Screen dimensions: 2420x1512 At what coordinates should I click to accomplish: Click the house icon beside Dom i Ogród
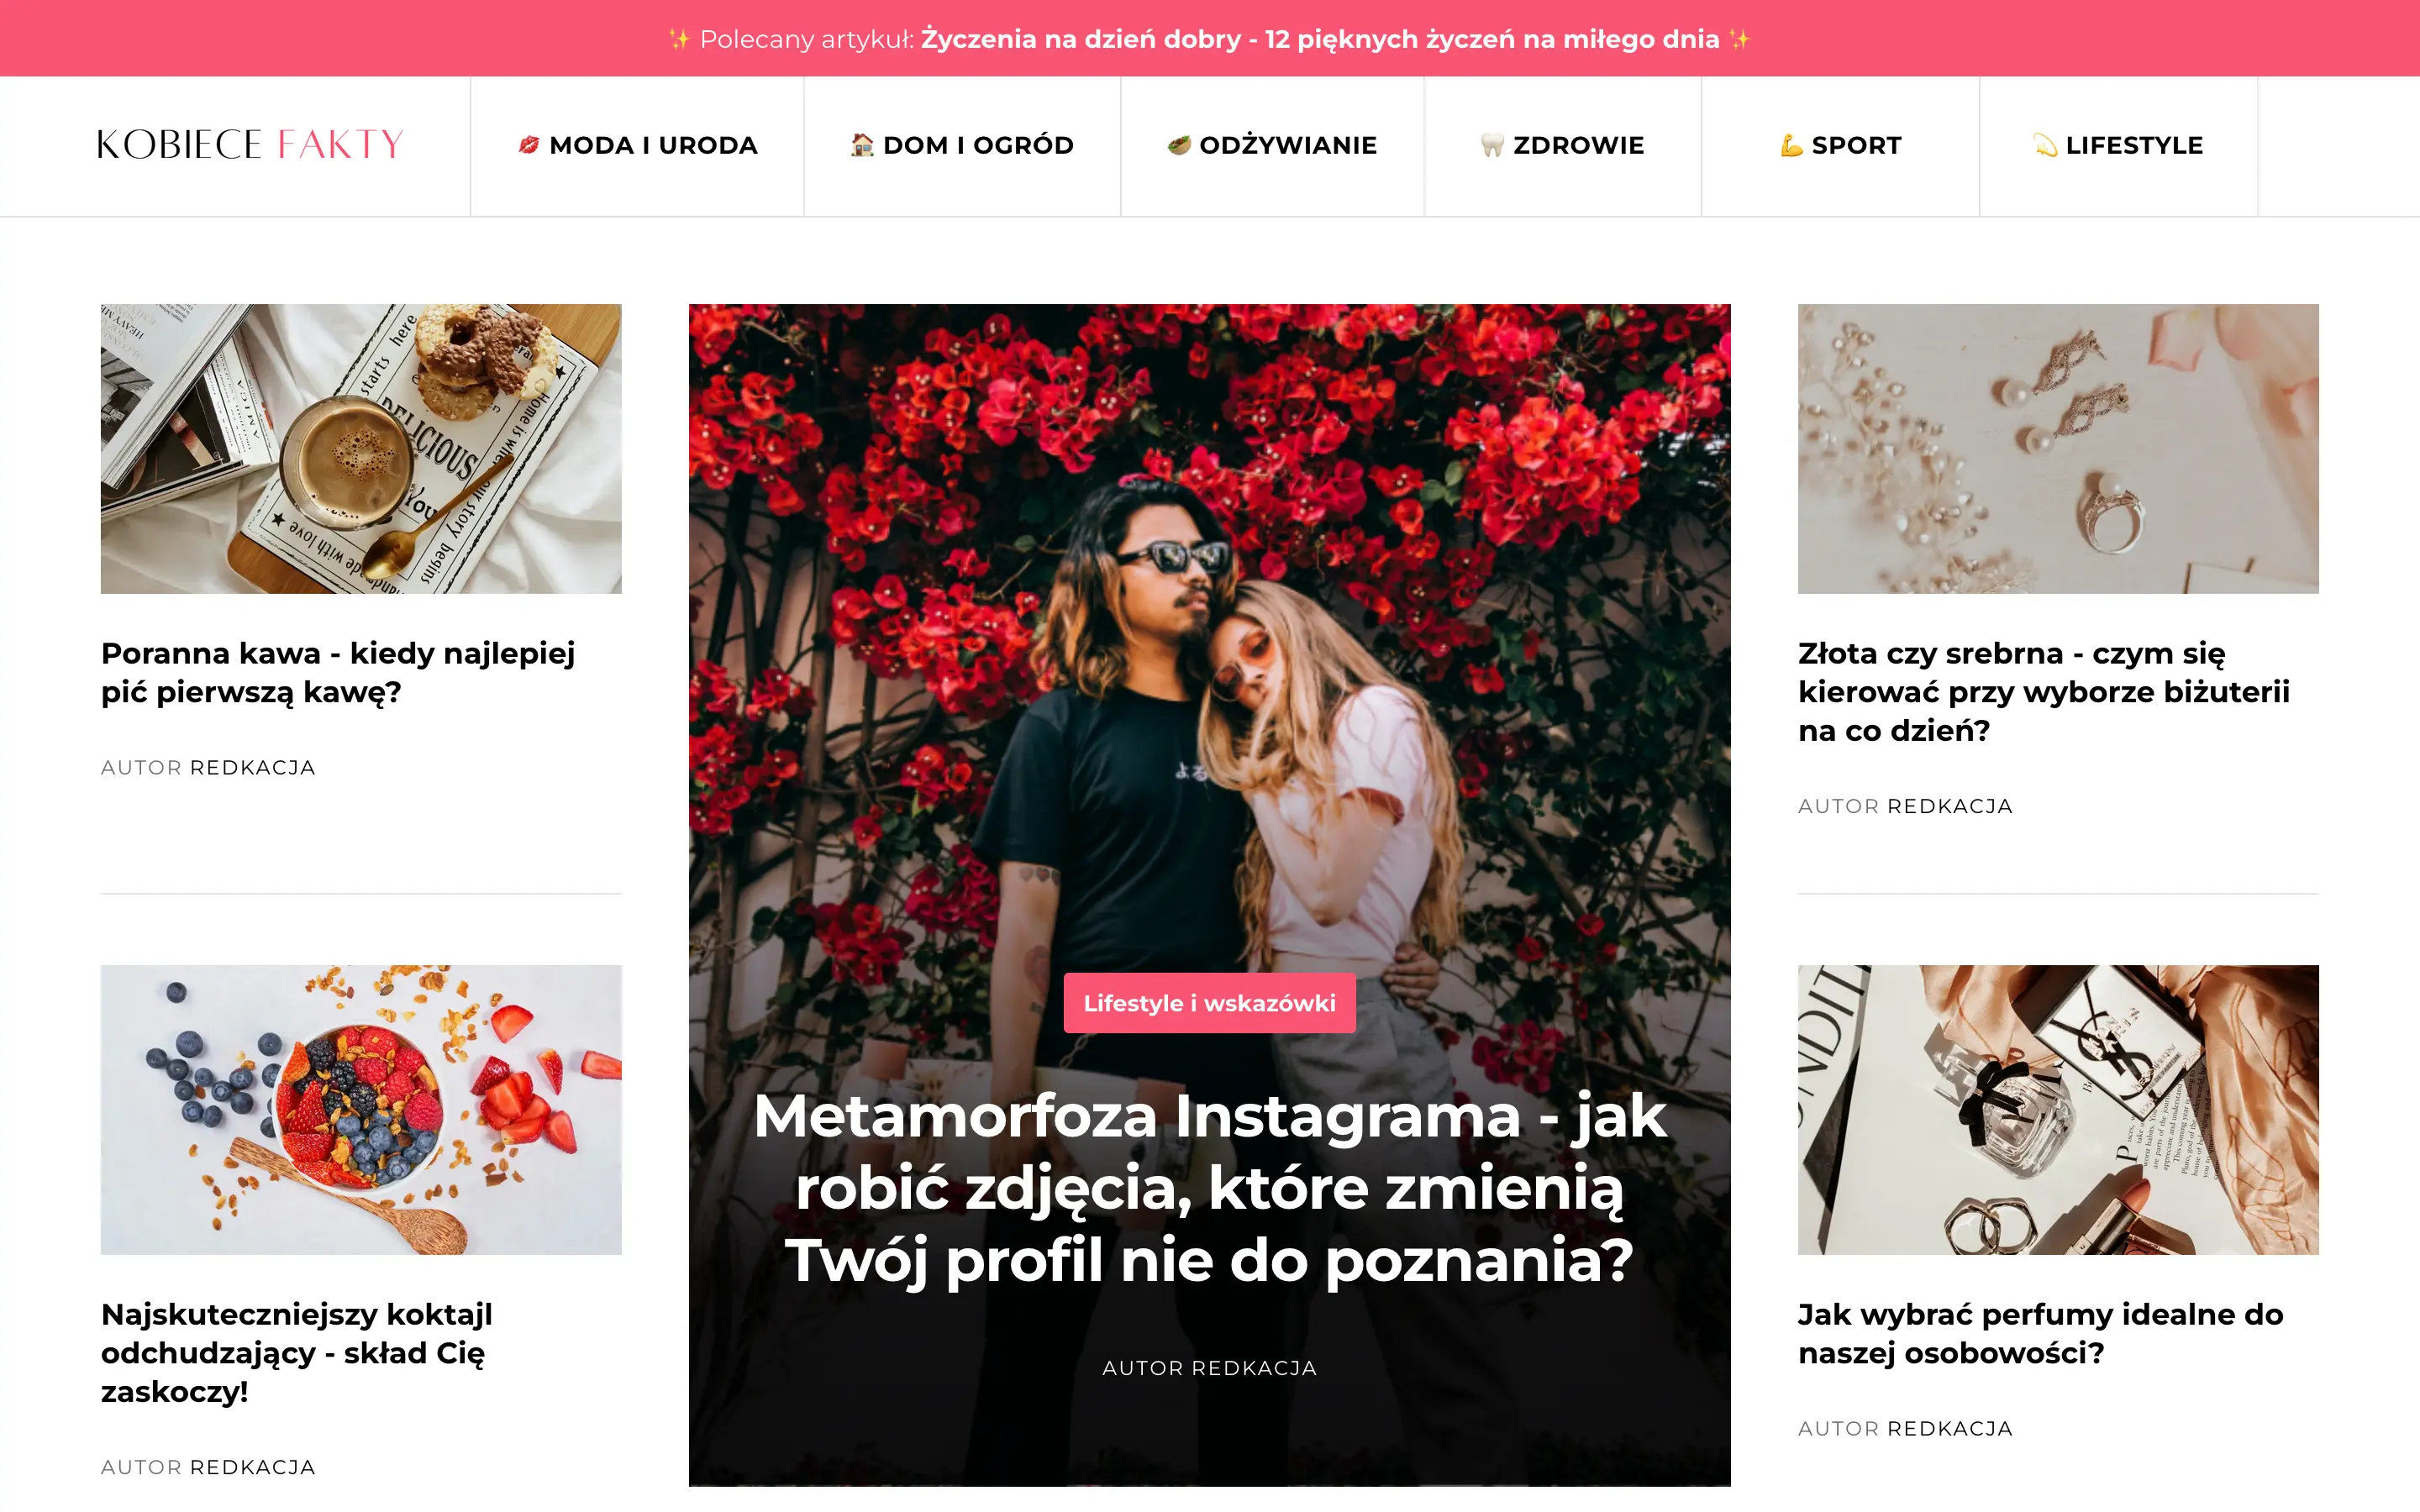[861, 145]
